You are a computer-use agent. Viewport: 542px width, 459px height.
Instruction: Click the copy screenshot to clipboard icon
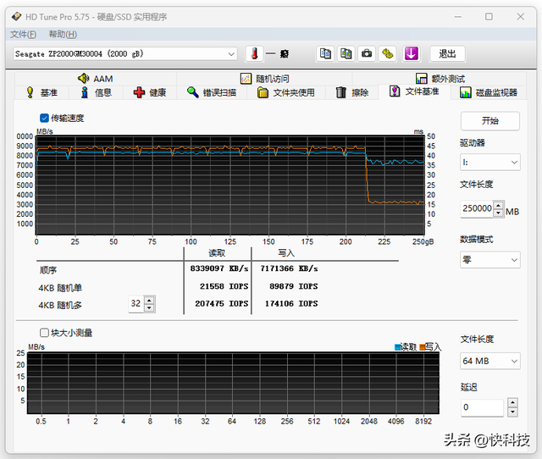pos(346,53)
